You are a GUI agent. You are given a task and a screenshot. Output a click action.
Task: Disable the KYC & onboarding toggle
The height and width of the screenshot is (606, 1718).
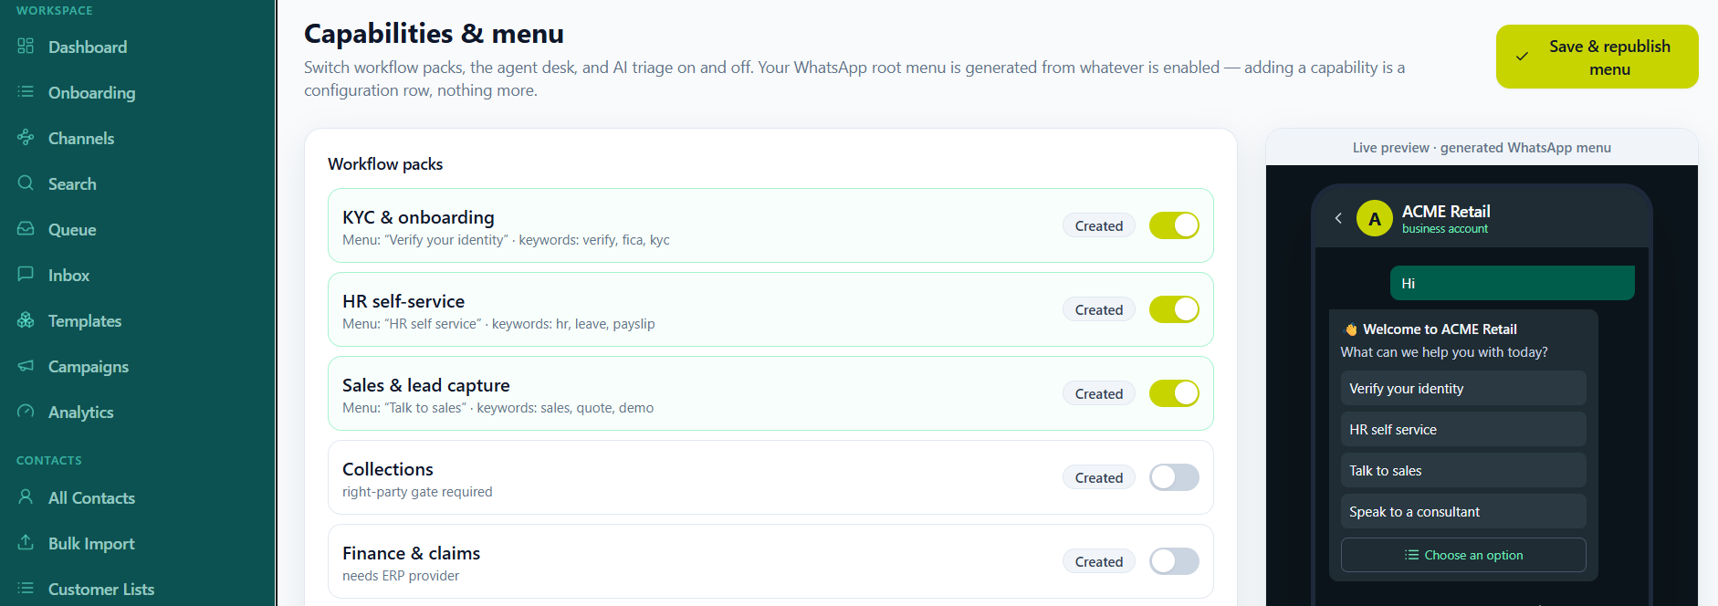tap(1174, 225)
